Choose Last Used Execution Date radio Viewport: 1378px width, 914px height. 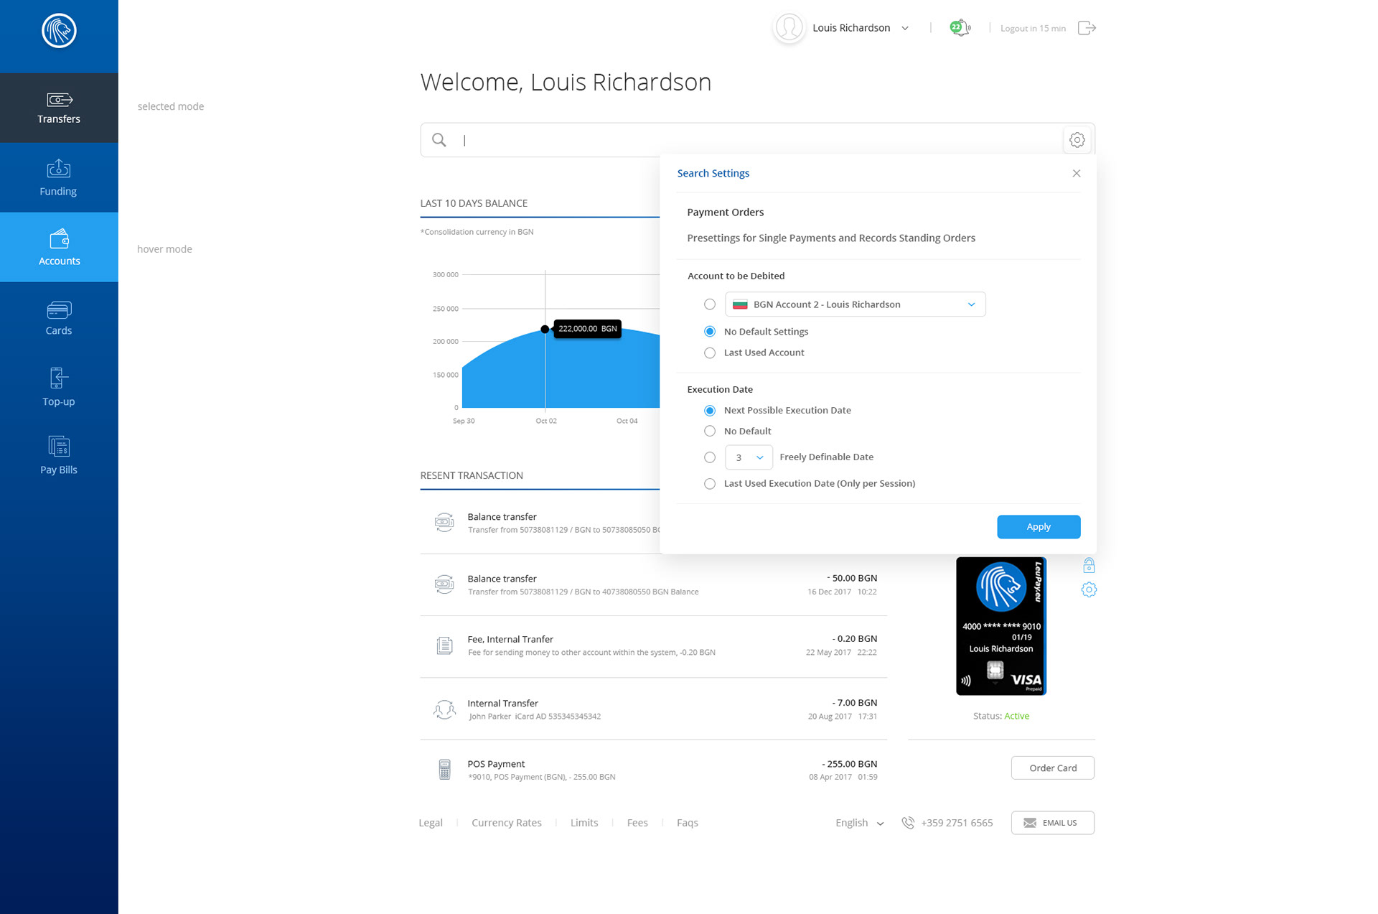(710, 484)
